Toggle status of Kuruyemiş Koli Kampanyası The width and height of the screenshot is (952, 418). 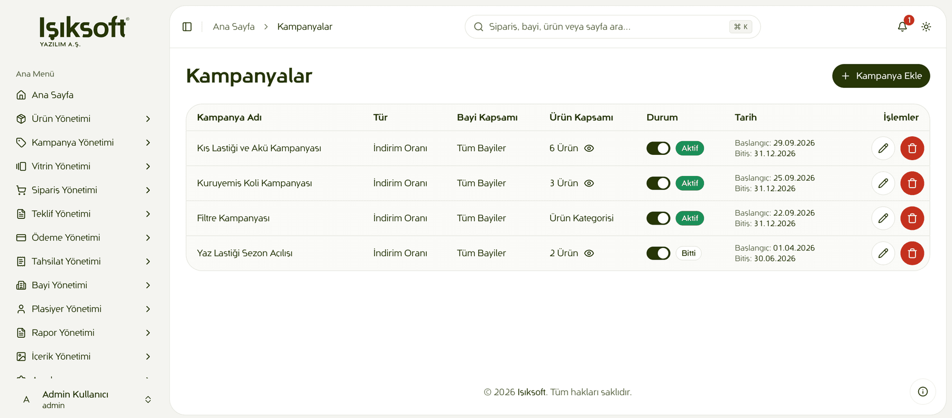pos(658,183)
